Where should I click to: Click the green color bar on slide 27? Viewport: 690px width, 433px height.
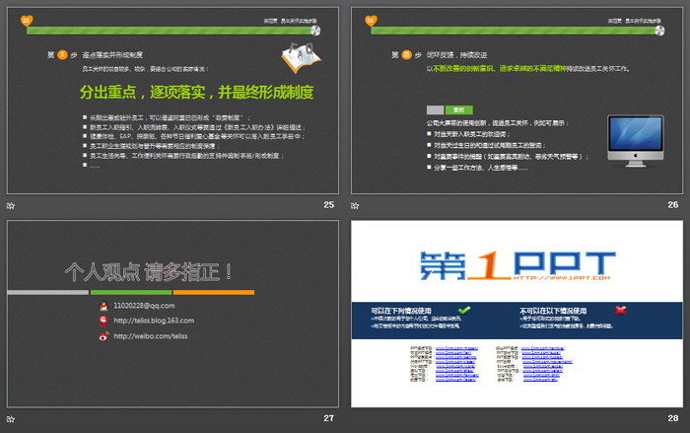(x=131, y=293)
